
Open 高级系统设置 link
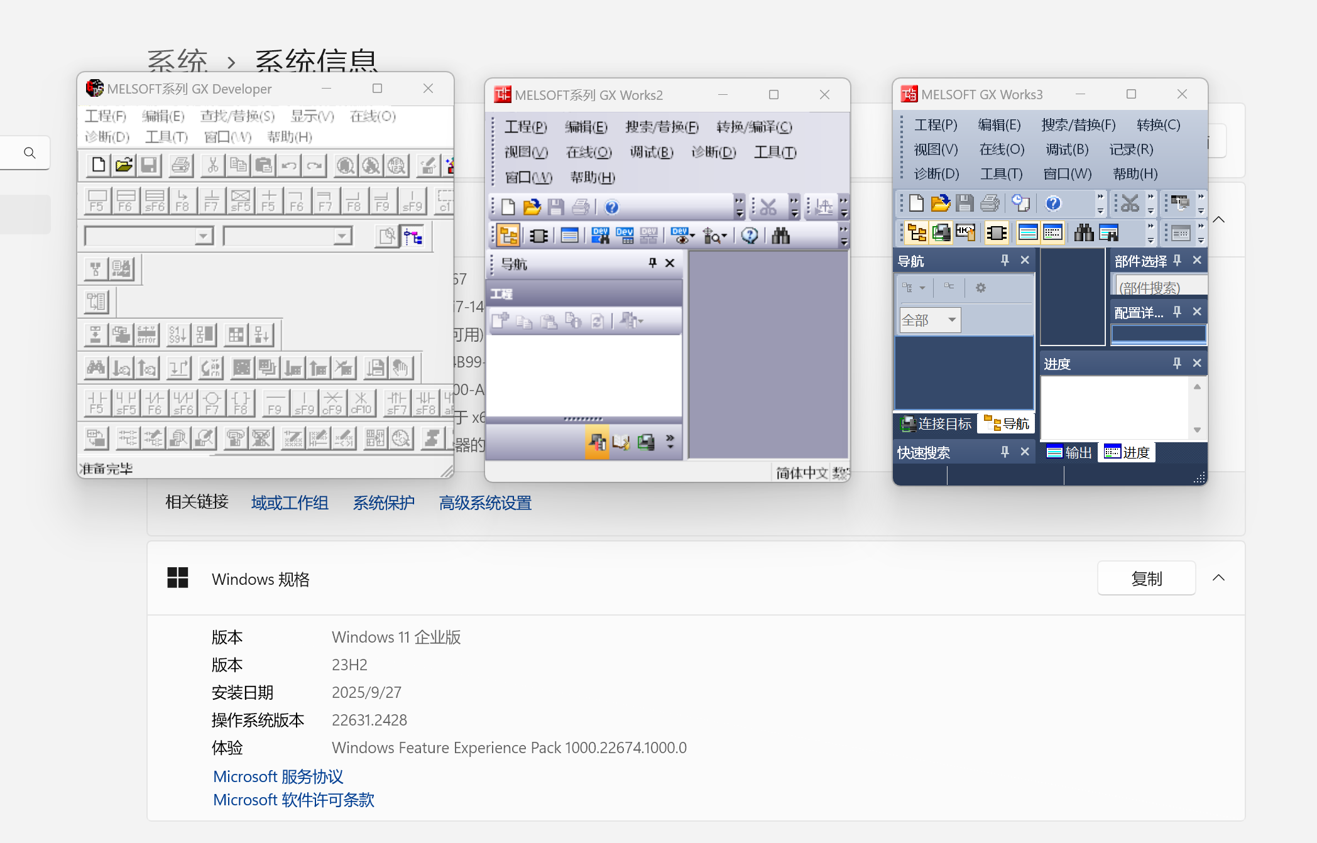[x=485, y=503]
